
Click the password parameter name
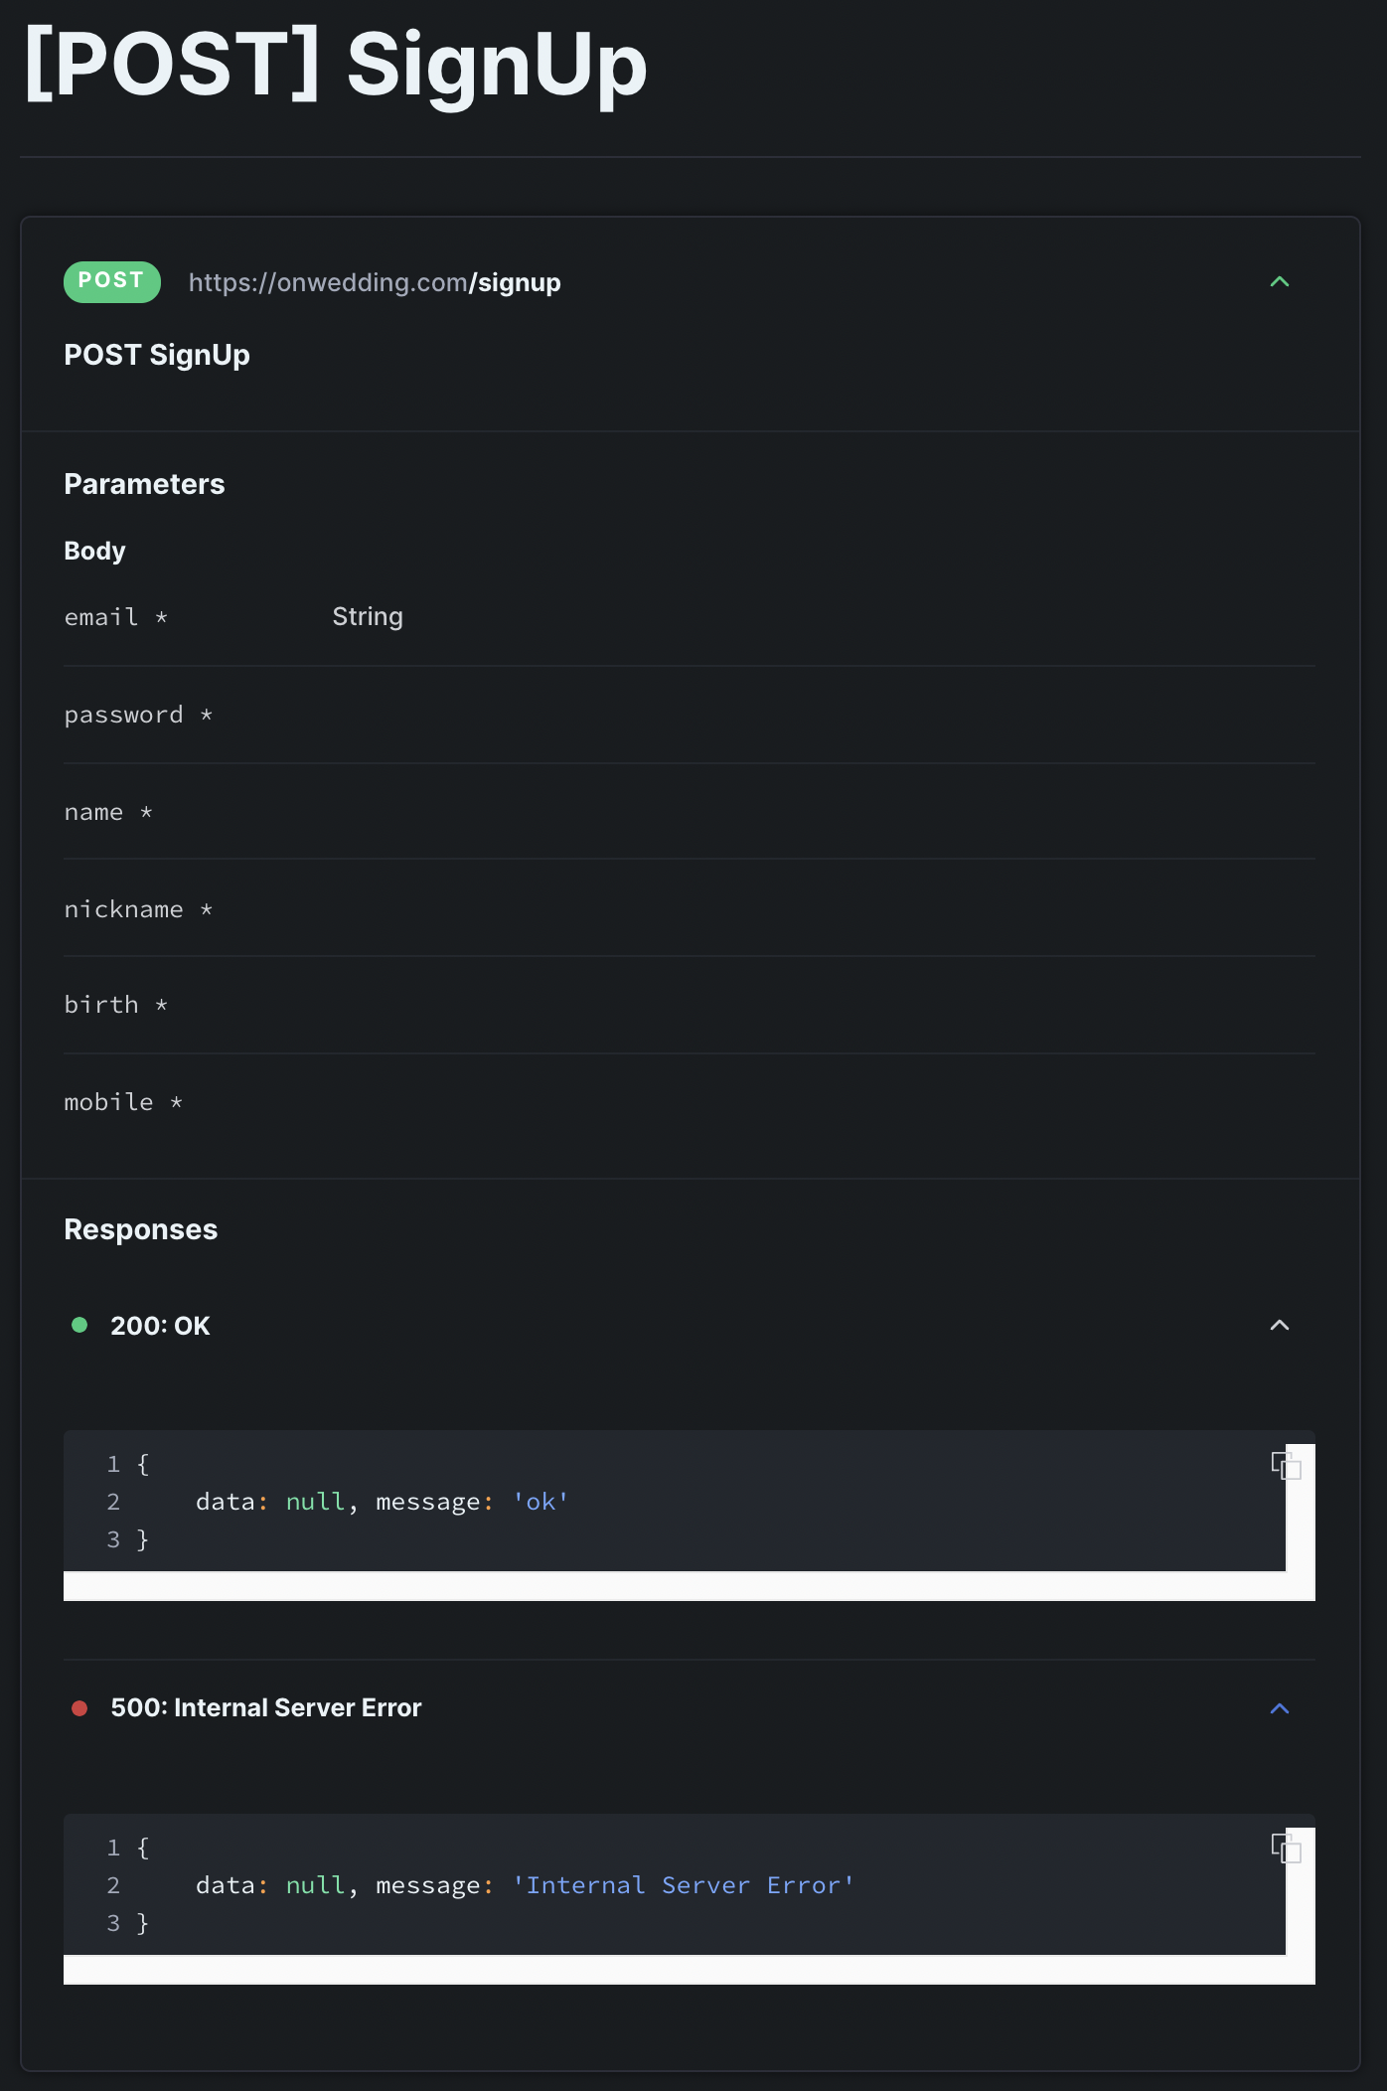(124, 715)
